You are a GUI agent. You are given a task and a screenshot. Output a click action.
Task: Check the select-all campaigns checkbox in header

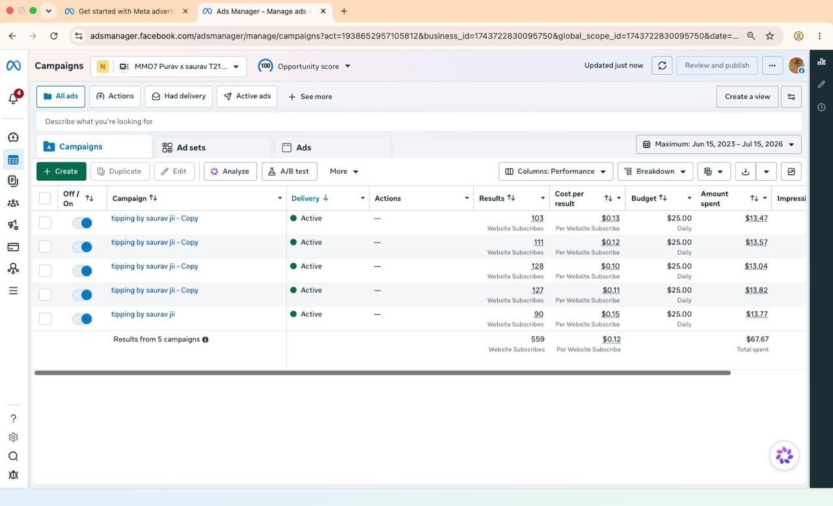(x=45, y=198)
